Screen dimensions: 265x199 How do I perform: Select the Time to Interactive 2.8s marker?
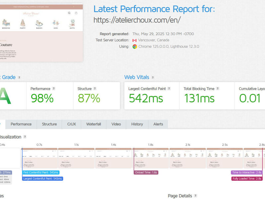(x=247, y=172)
